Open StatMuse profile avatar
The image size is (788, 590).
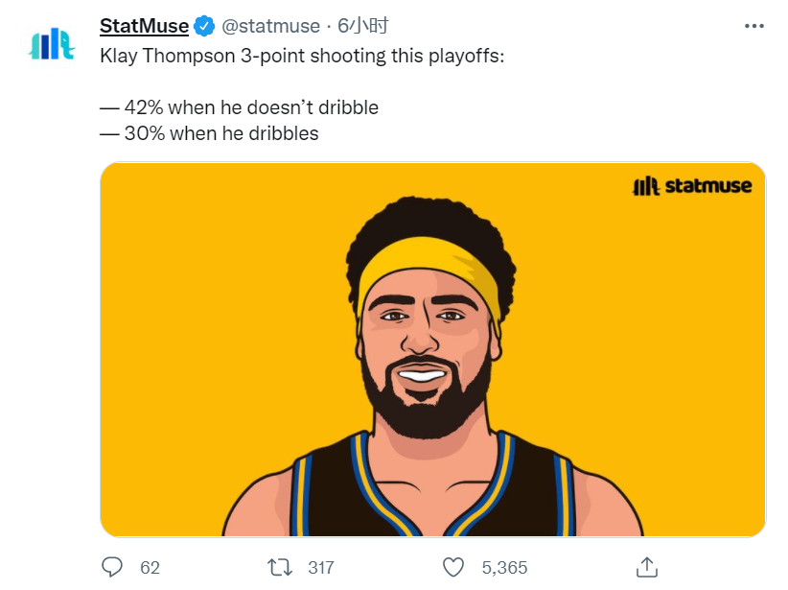(x=52, y=44)
